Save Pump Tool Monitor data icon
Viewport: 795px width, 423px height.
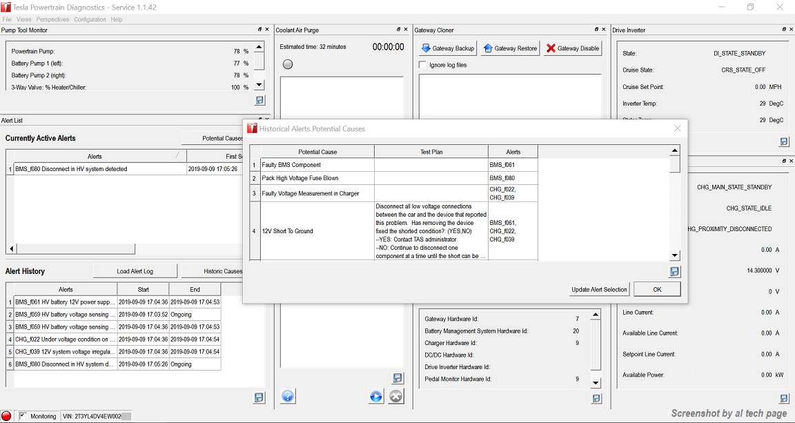(259, 100)
